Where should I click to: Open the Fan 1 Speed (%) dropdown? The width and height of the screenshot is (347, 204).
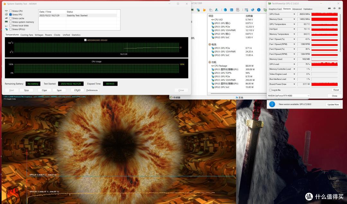click(294, 39)
